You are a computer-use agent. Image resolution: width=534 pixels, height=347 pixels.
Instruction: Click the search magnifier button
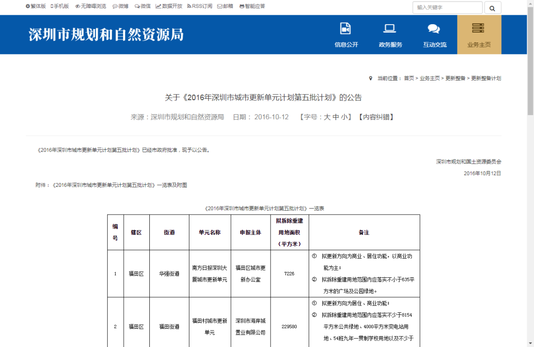point(492,8)
